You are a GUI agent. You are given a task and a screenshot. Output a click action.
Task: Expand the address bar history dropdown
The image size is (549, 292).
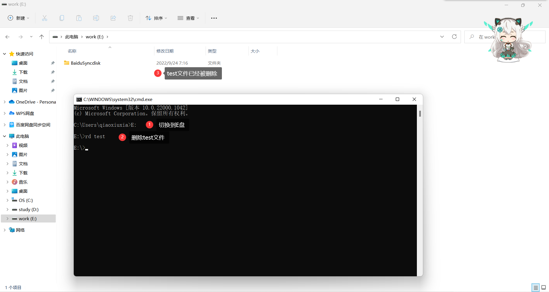coord(442,37)
